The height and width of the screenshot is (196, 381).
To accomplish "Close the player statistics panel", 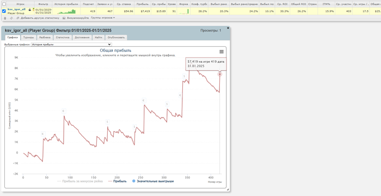I will click(228, 28).
